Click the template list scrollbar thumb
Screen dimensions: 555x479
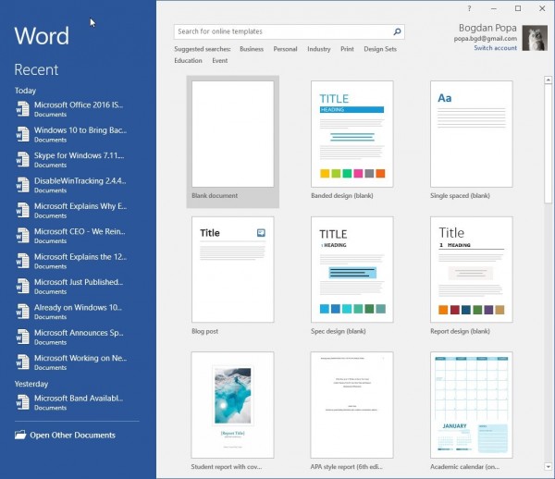[x=548, y=143]
